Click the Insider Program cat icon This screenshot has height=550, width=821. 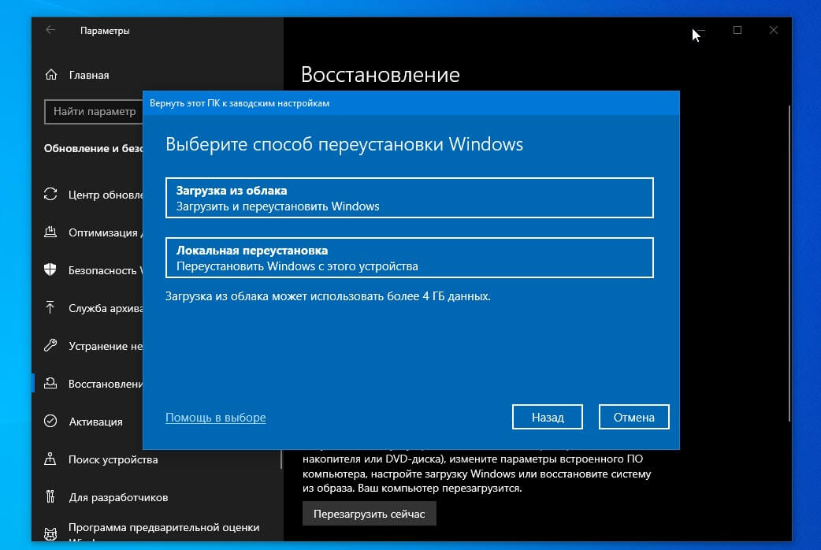click(50, 533)
